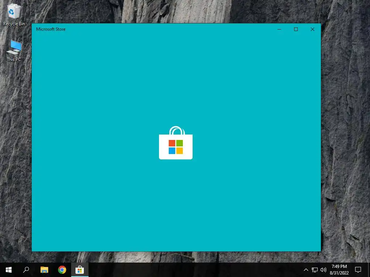
Task: Open network status tray icon
Action: (x=315, y=270)
